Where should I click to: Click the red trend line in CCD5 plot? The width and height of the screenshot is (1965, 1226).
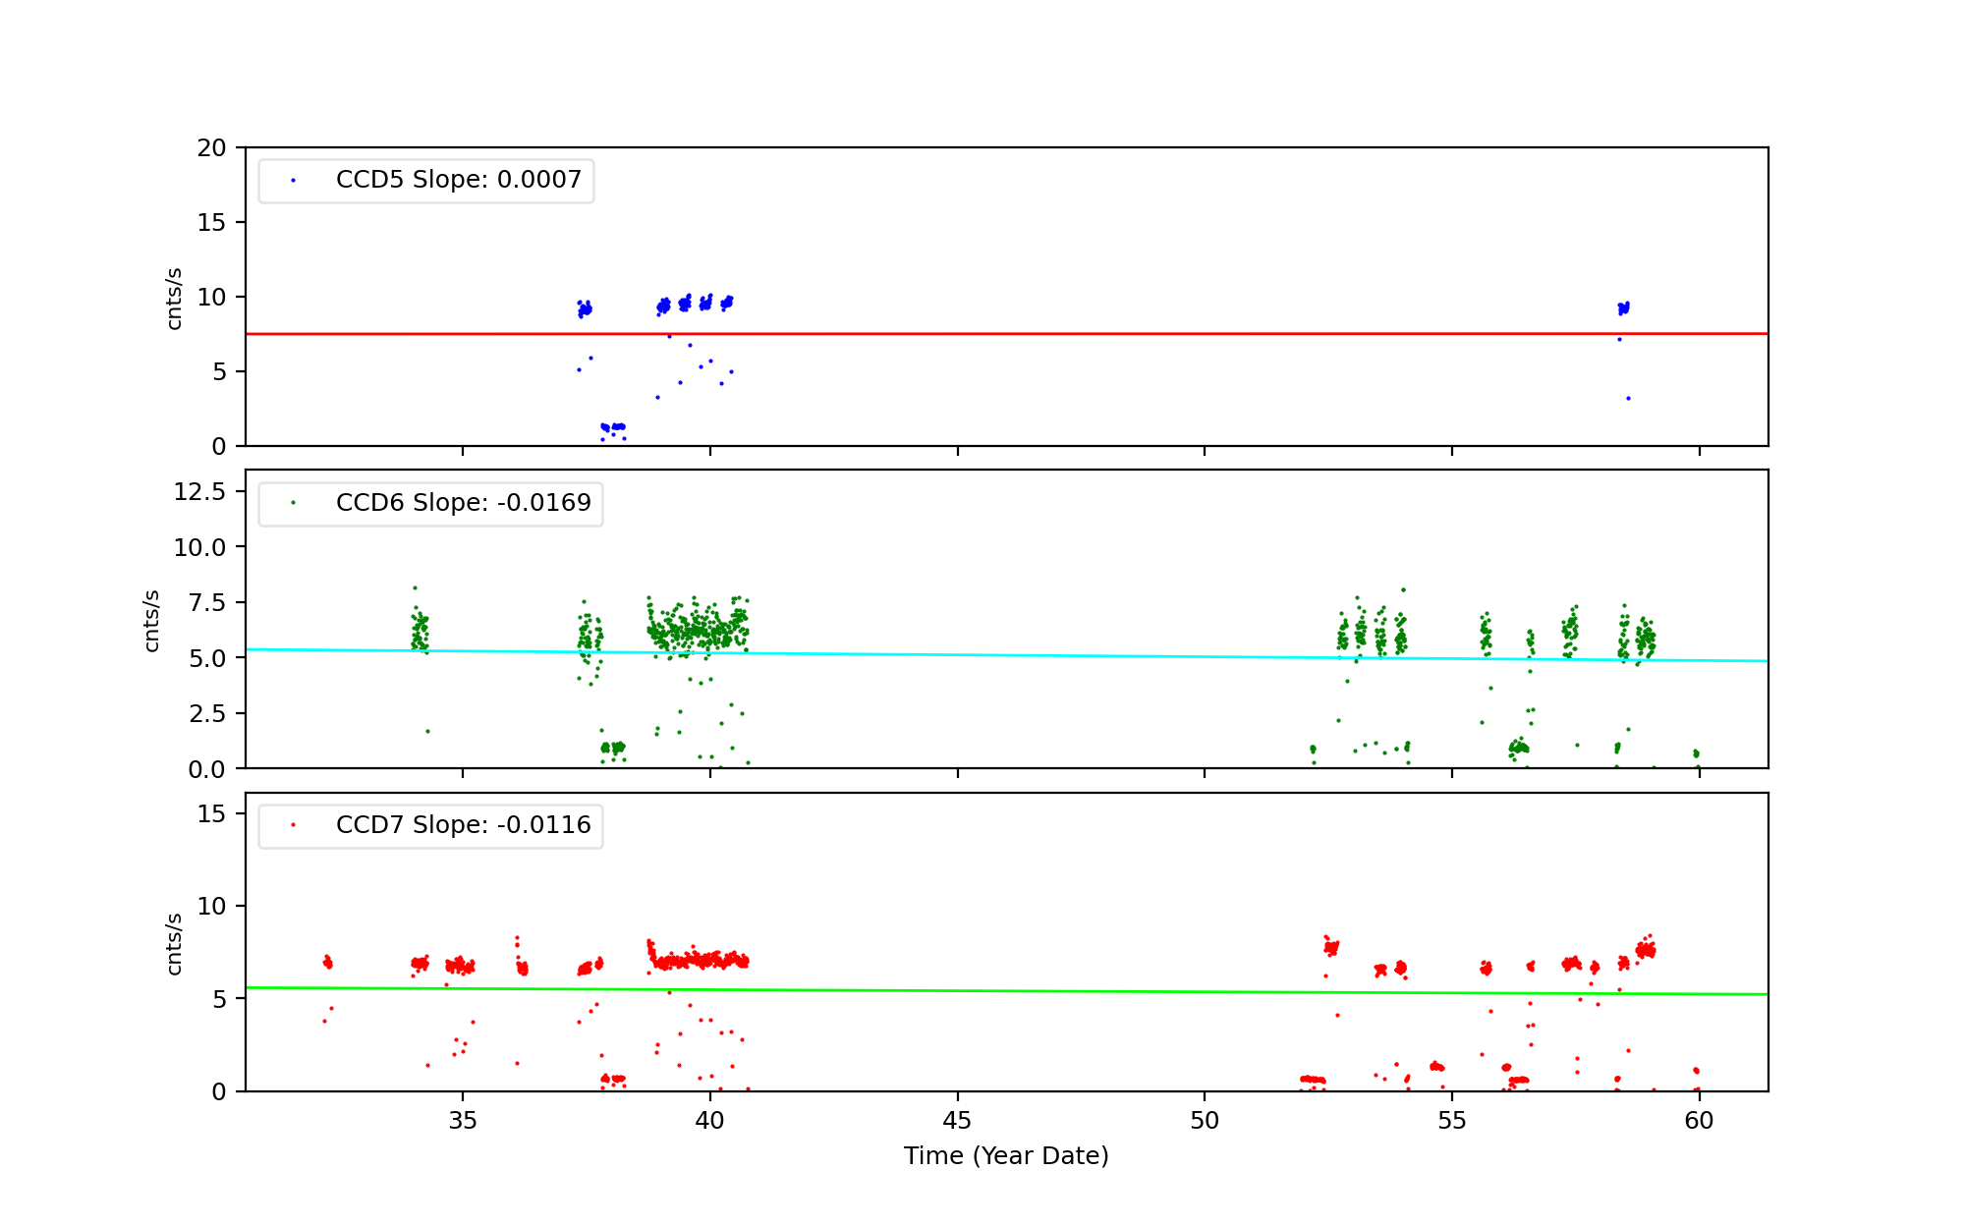click(x=982, y=334)
